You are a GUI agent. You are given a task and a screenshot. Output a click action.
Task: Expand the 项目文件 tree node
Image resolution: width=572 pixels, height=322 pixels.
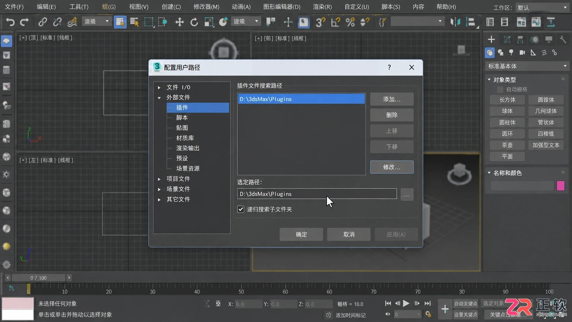pyautogui.click(x=159, y=179)
